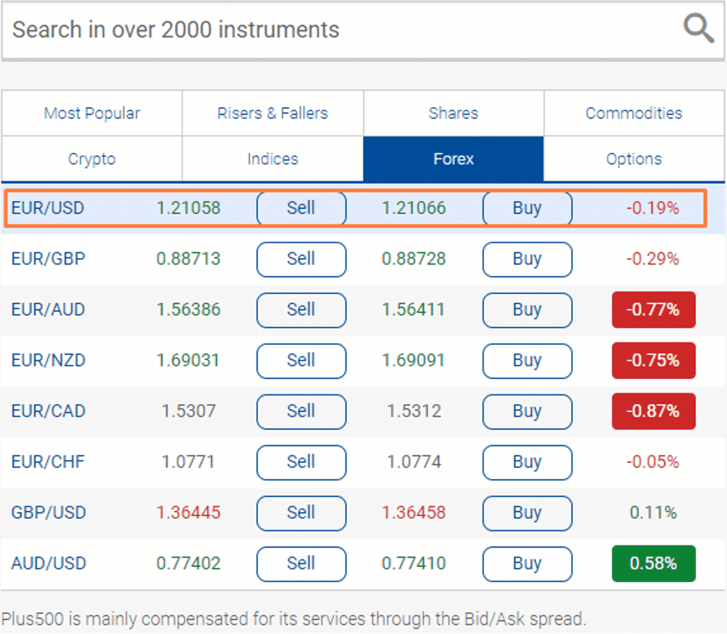Open the EUR/AUD instrument name
This screenshot has height=634, width=727.
(48, 310)
